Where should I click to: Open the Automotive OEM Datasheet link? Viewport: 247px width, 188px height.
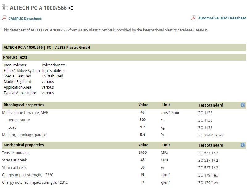[x=222, y=18]
